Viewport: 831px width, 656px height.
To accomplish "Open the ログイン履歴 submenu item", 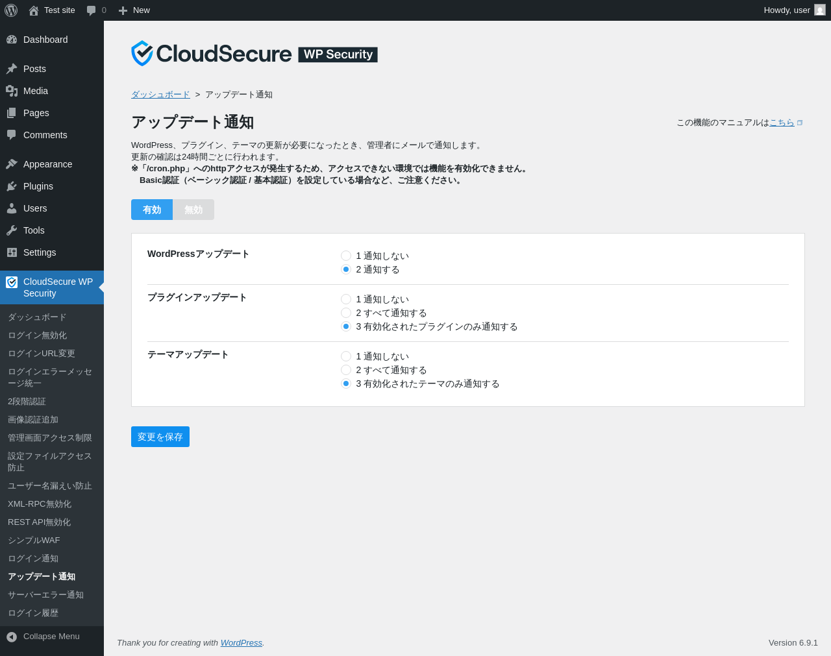I will click(x=33, y=613).
